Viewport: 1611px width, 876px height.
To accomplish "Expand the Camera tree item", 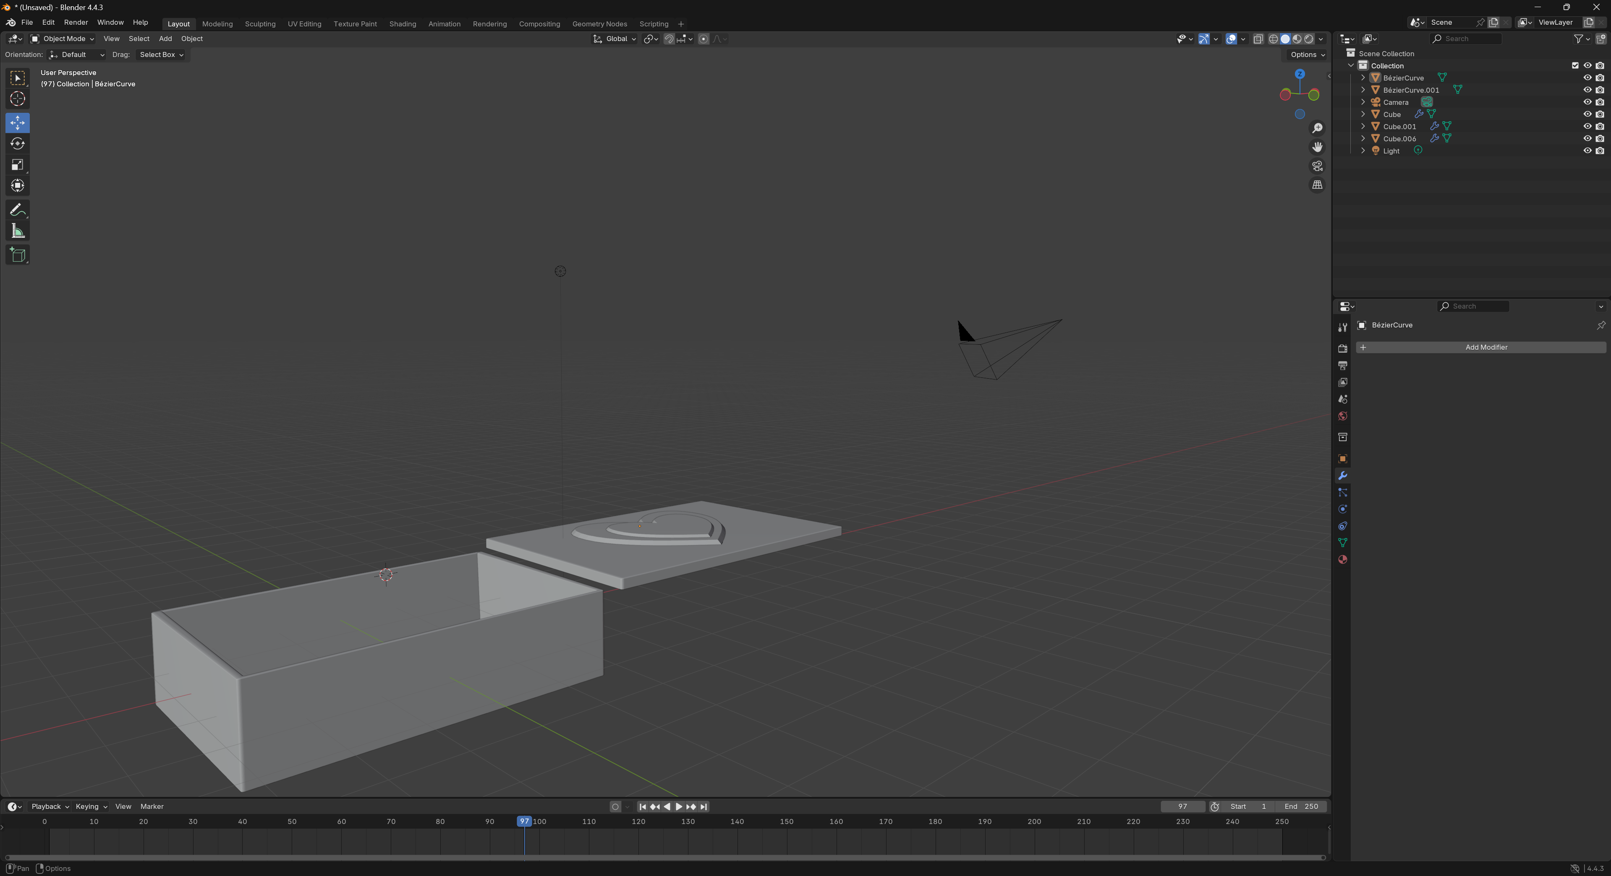I will tap(1363, 102).
